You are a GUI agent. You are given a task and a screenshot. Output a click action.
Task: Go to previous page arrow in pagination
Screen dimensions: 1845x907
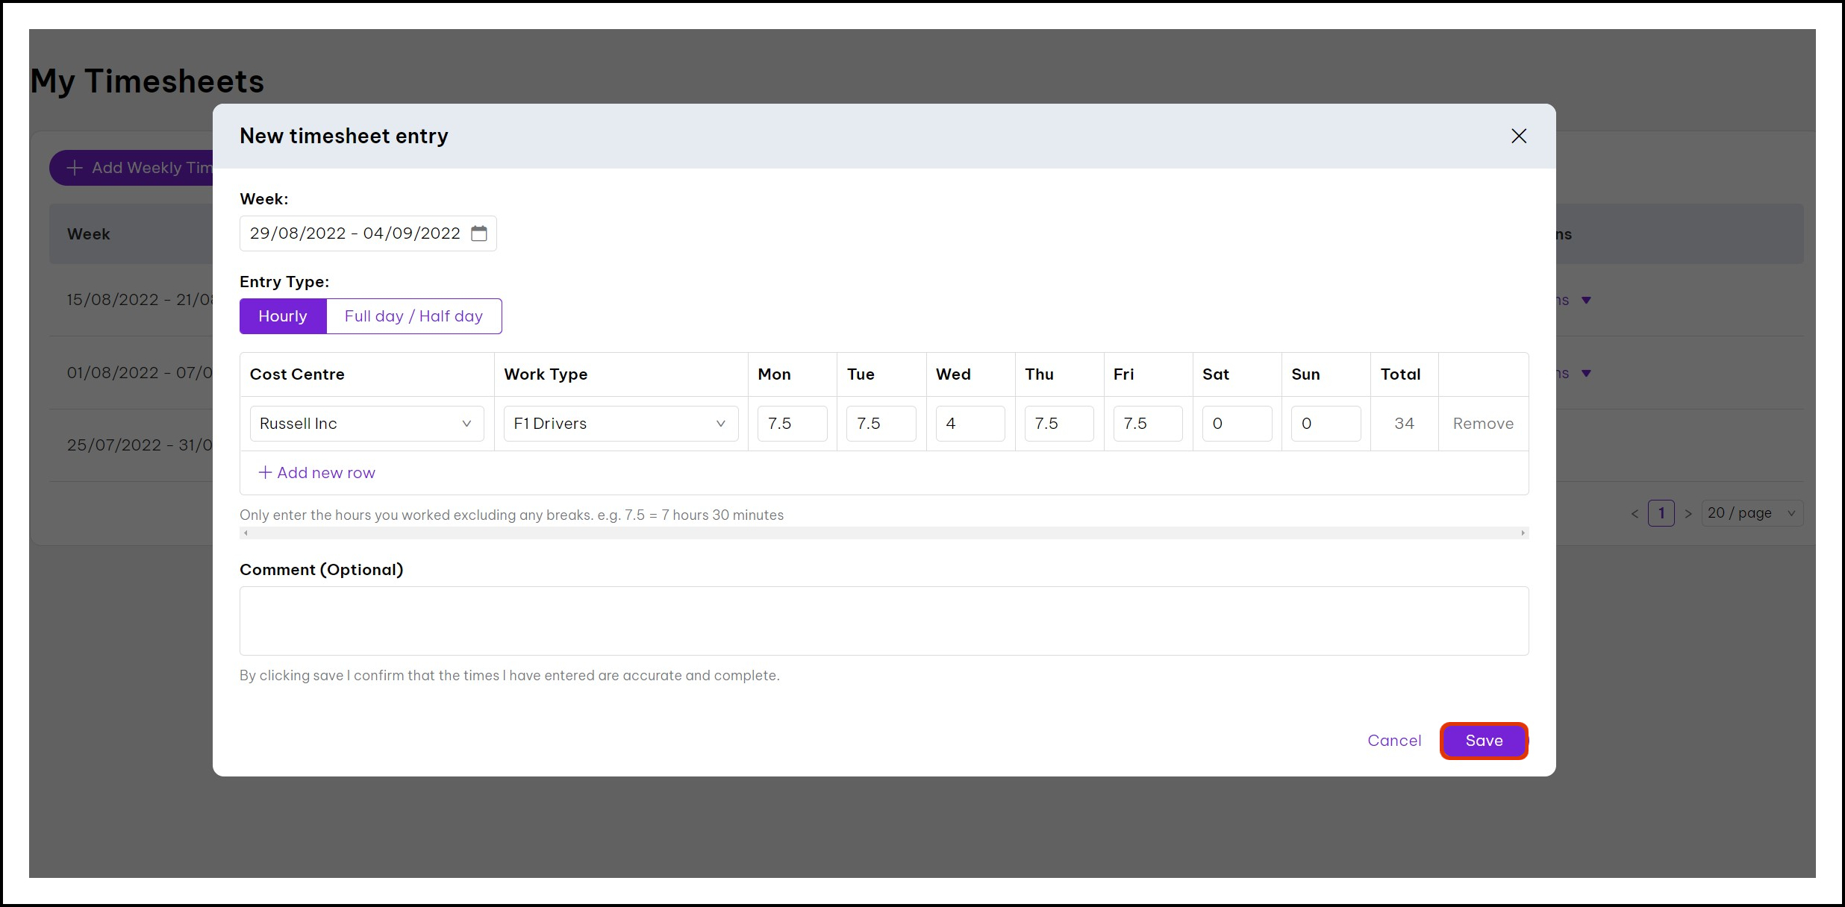click(x=1635, y=513)
